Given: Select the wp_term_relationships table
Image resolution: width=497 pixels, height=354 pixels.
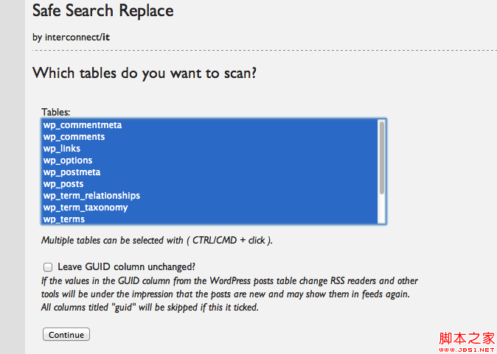Looking at the screenshot, I should [91, 196].
